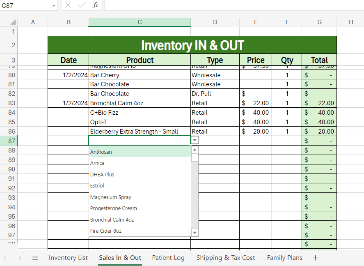Click into the formula bar input

(234, 5)
